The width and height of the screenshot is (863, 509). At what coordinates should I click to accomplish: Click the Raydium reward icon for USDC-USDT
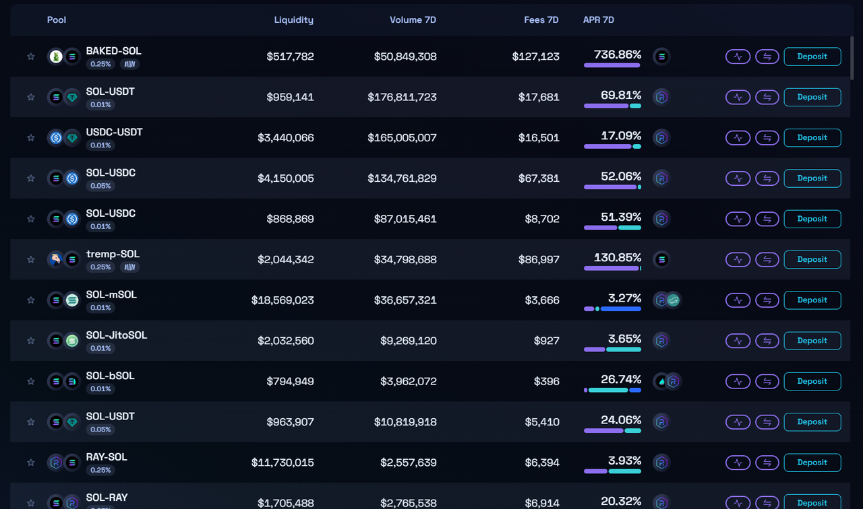click(661, 137)
